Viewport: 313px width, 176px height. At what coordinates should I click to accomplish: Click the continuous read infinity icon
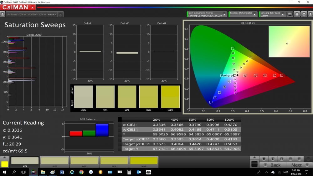point(290,159)
